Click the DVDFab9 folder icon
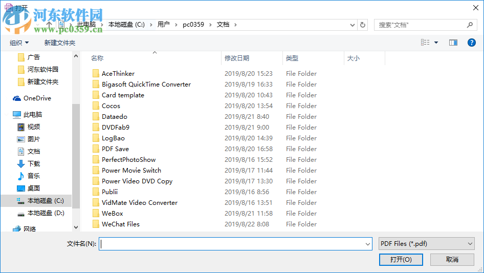Image resolution: width=484 pixels, height=273 pixels. tap(96, 128)
